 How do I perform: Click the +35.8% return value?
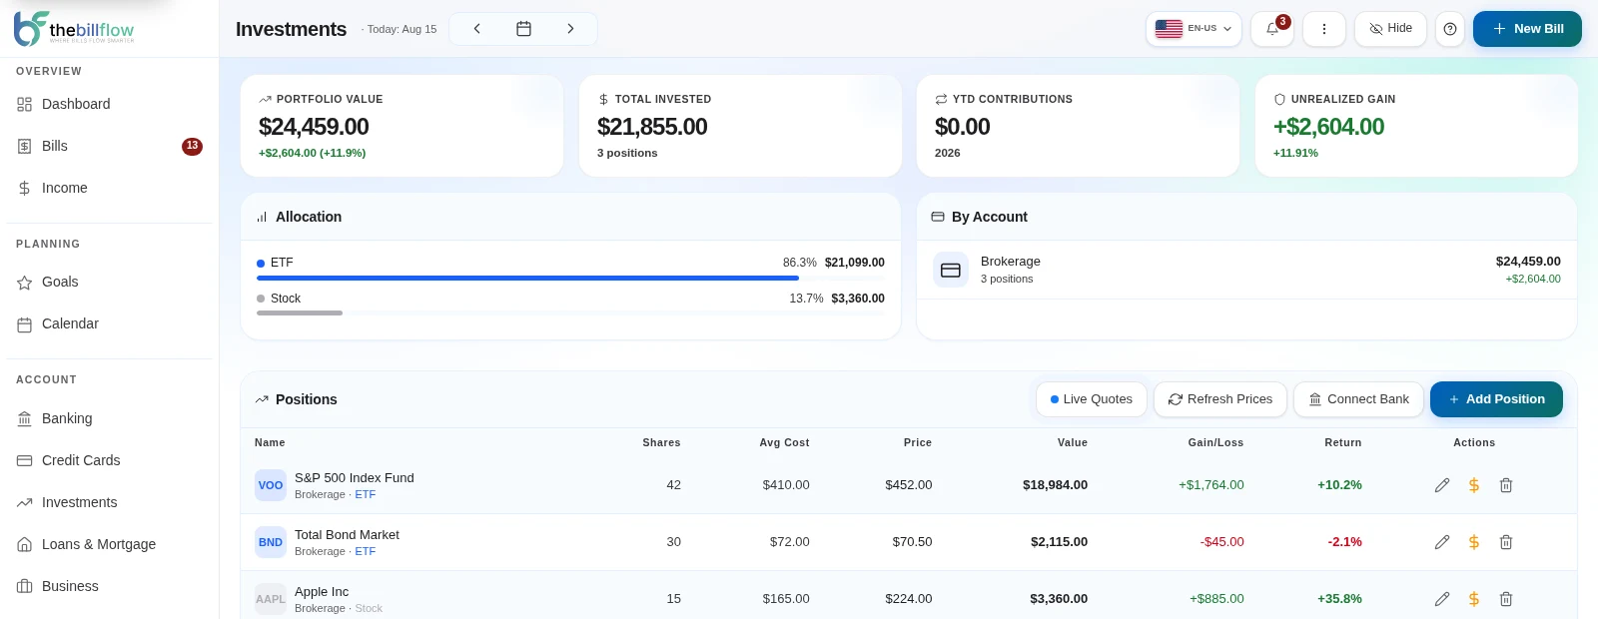pyautogui.click(x=1339, y=599)
